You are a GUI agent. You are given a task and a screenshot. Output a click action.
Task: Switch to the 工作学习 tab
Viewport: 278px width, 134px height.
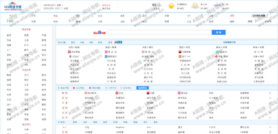(112, 88)
